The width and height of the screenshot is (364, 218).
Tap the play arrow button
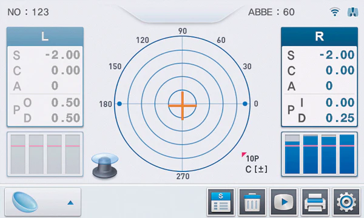pos(283,202)
